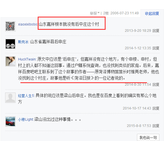The width and height of the screenshot is (164, 141).
Task: Open 经营人生5's username link
Action: coord(26,96)
